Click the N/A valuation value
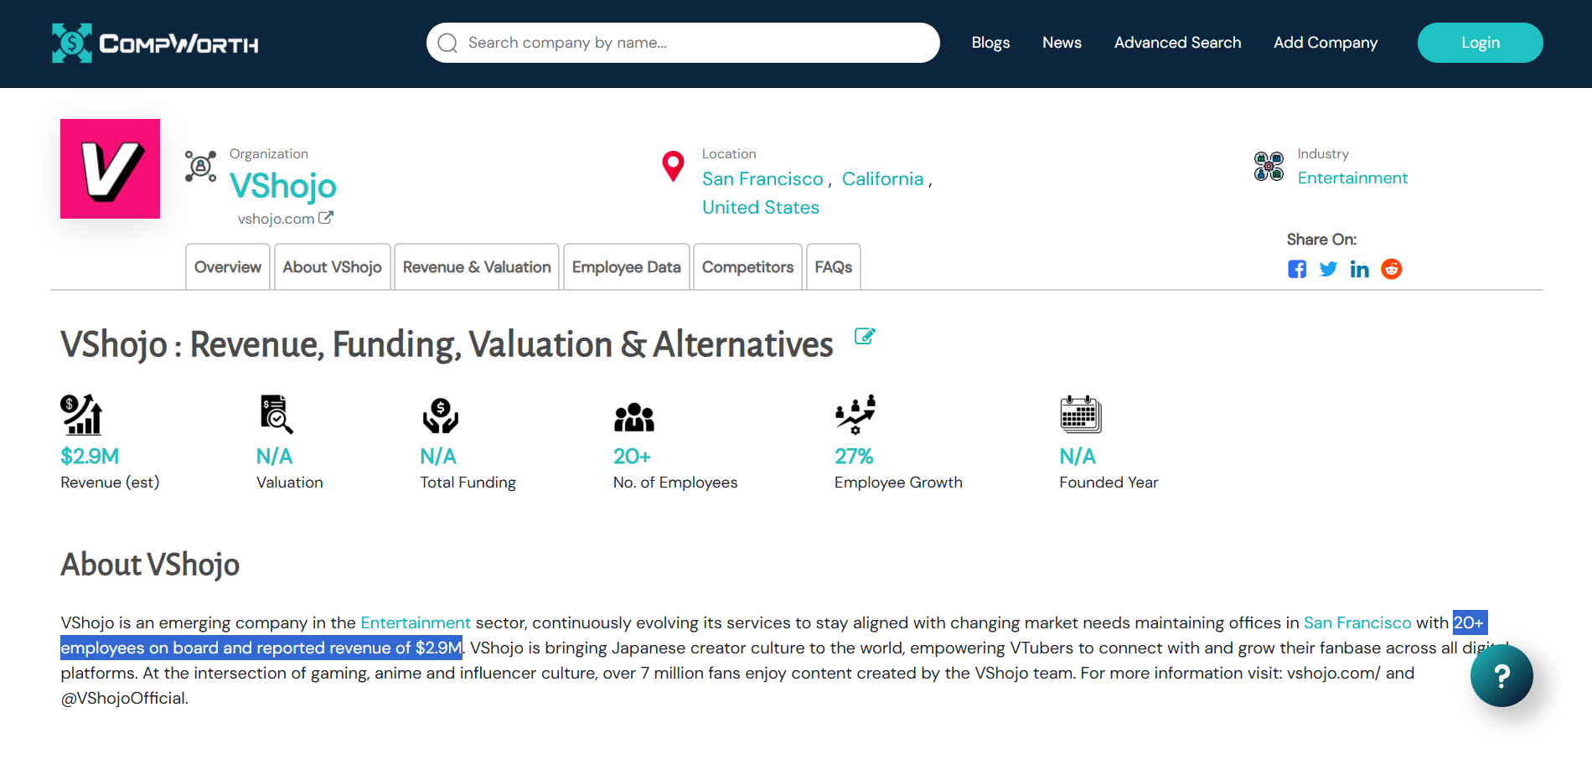This screenshot has width=1592, height=759. [274, 457]
